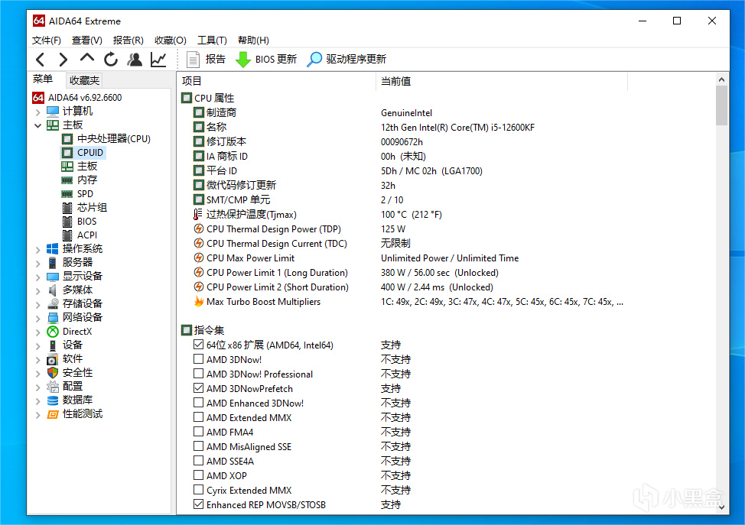Screen dimensions: 745x525
Task: Toggle the AMD 3DNow! checkbox
Action: (199, 359)
